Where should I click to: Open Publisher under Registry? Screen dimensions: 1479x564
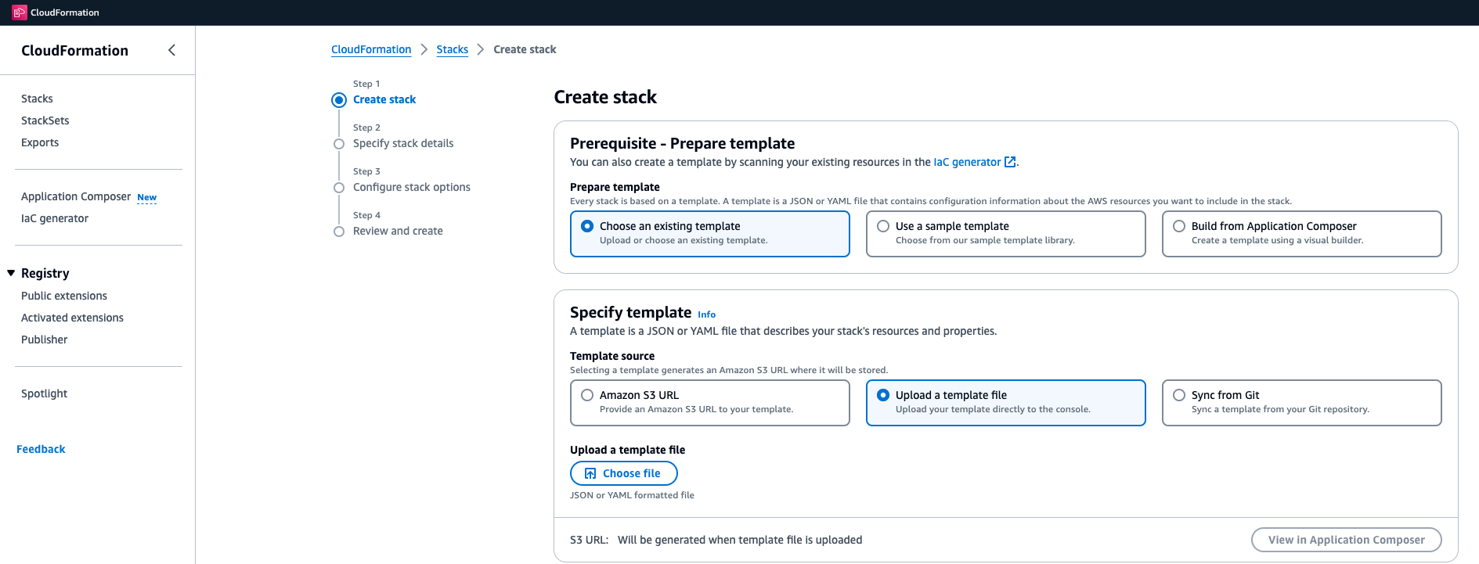(44, 339)
